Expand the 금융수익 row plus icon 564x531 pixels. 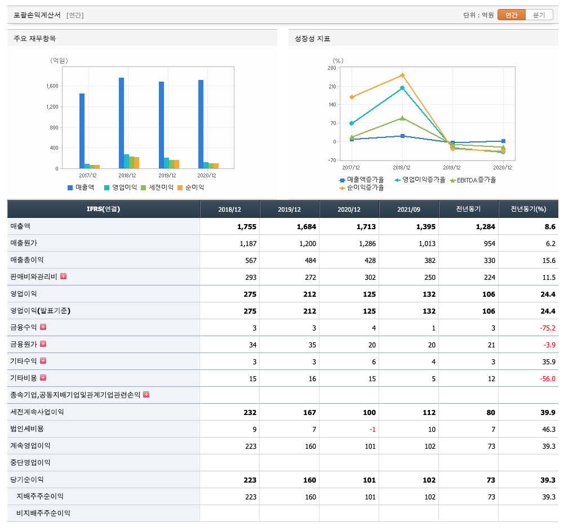(x=43, y=327)
